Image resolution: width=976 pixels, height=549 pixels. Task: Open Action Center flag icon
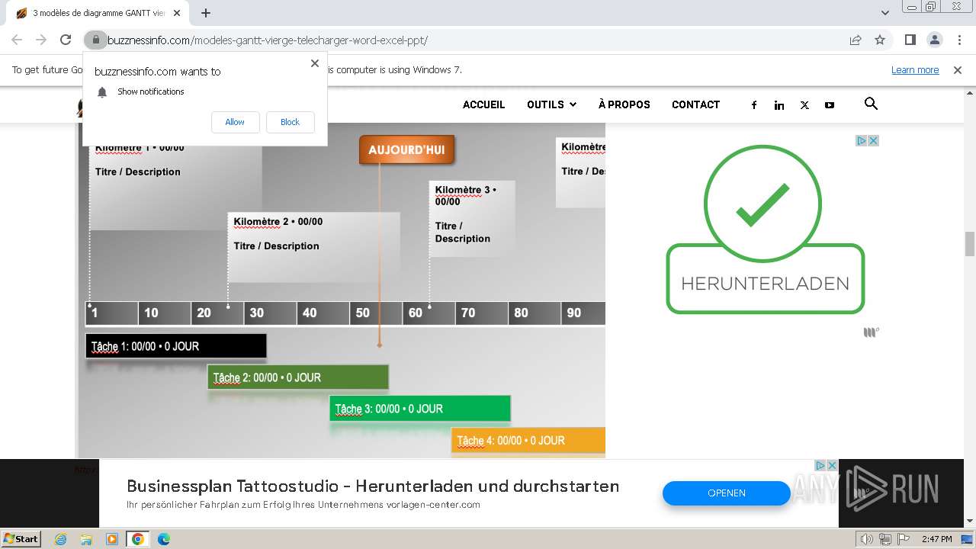pos(902,539)
